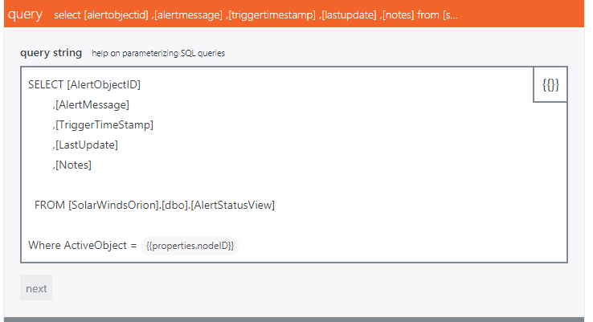Collapse the query section header title
The image size is (593, 322).
tap(25, 14)
